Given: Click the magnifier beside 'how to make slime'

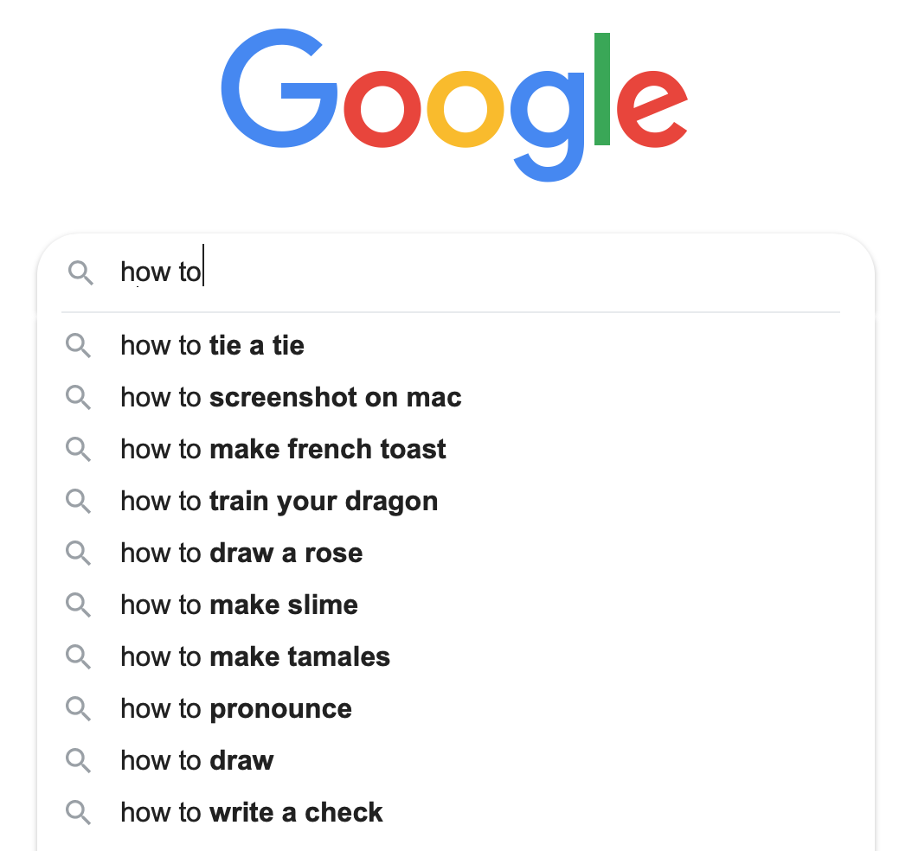Looking at the screenshot, I should 78,605.
